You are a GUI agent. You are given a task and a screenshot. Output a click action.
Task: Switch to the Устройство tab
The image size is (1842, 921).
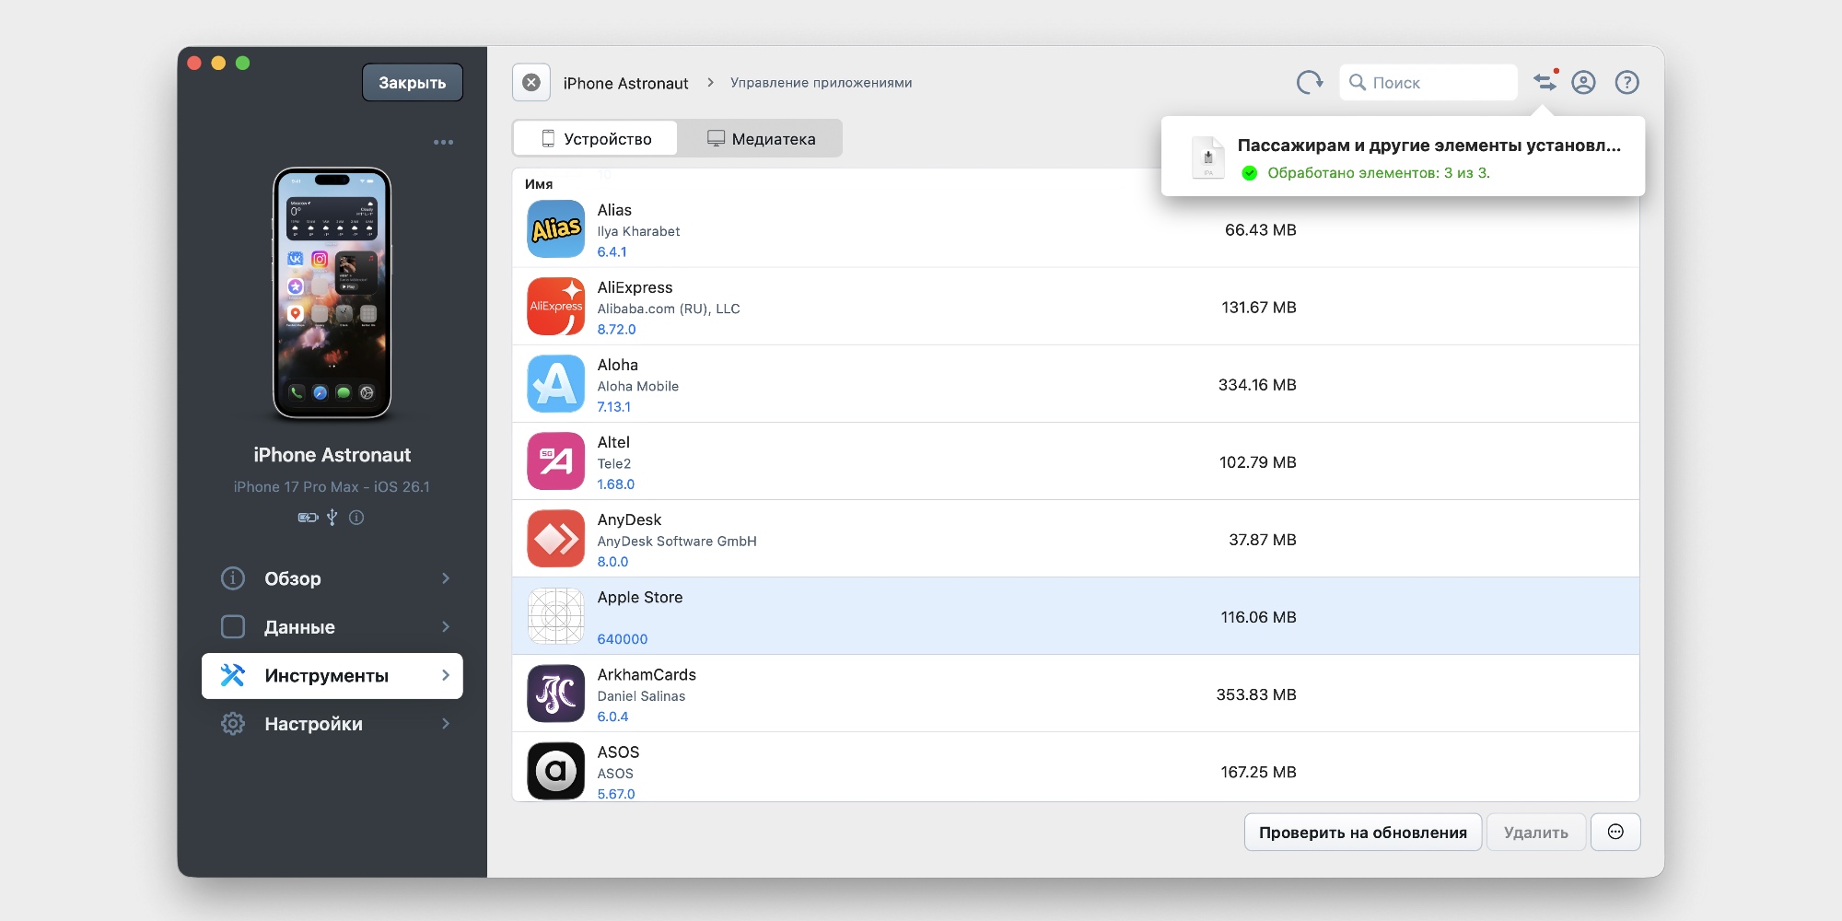coord(596,139)
